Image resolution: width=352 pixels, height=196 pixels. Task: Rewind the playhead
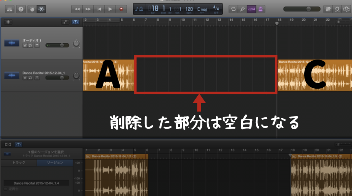77,9
